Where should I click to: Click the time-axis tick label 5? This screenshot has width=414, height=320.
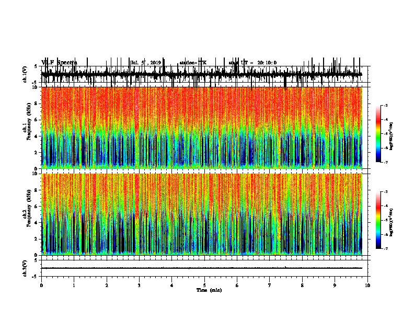click(204, 285)
